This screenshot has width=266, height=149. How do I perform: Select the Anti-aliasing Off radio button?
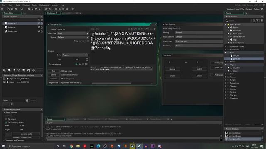pos(83,64)
